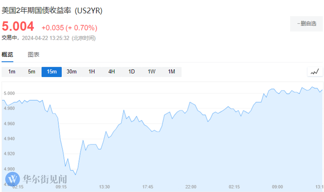This screenshot has width=324, height=192.
Task: Select the 15m interval
Action: (52, 72)
